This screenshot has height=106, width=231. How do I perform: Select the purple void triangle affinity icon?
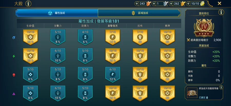pyautogui.click(x=14, y=94)
